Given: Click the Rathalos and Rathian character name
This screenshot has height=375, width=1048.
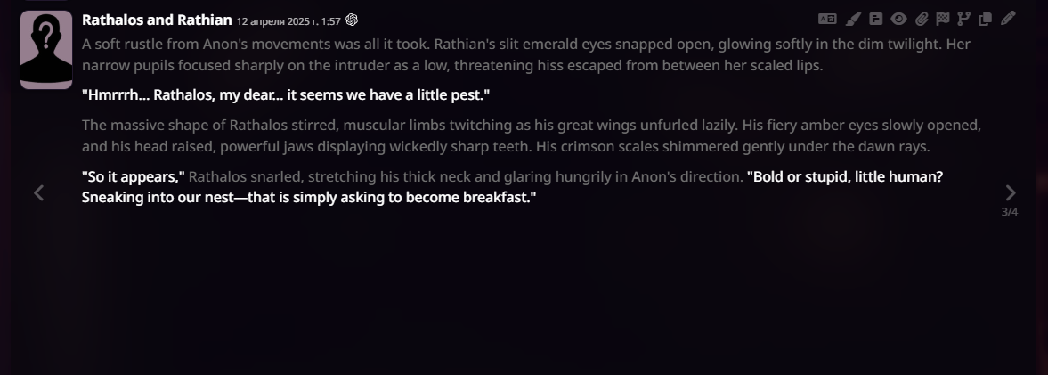Looking at the screenshot, I should coord(157,20).
